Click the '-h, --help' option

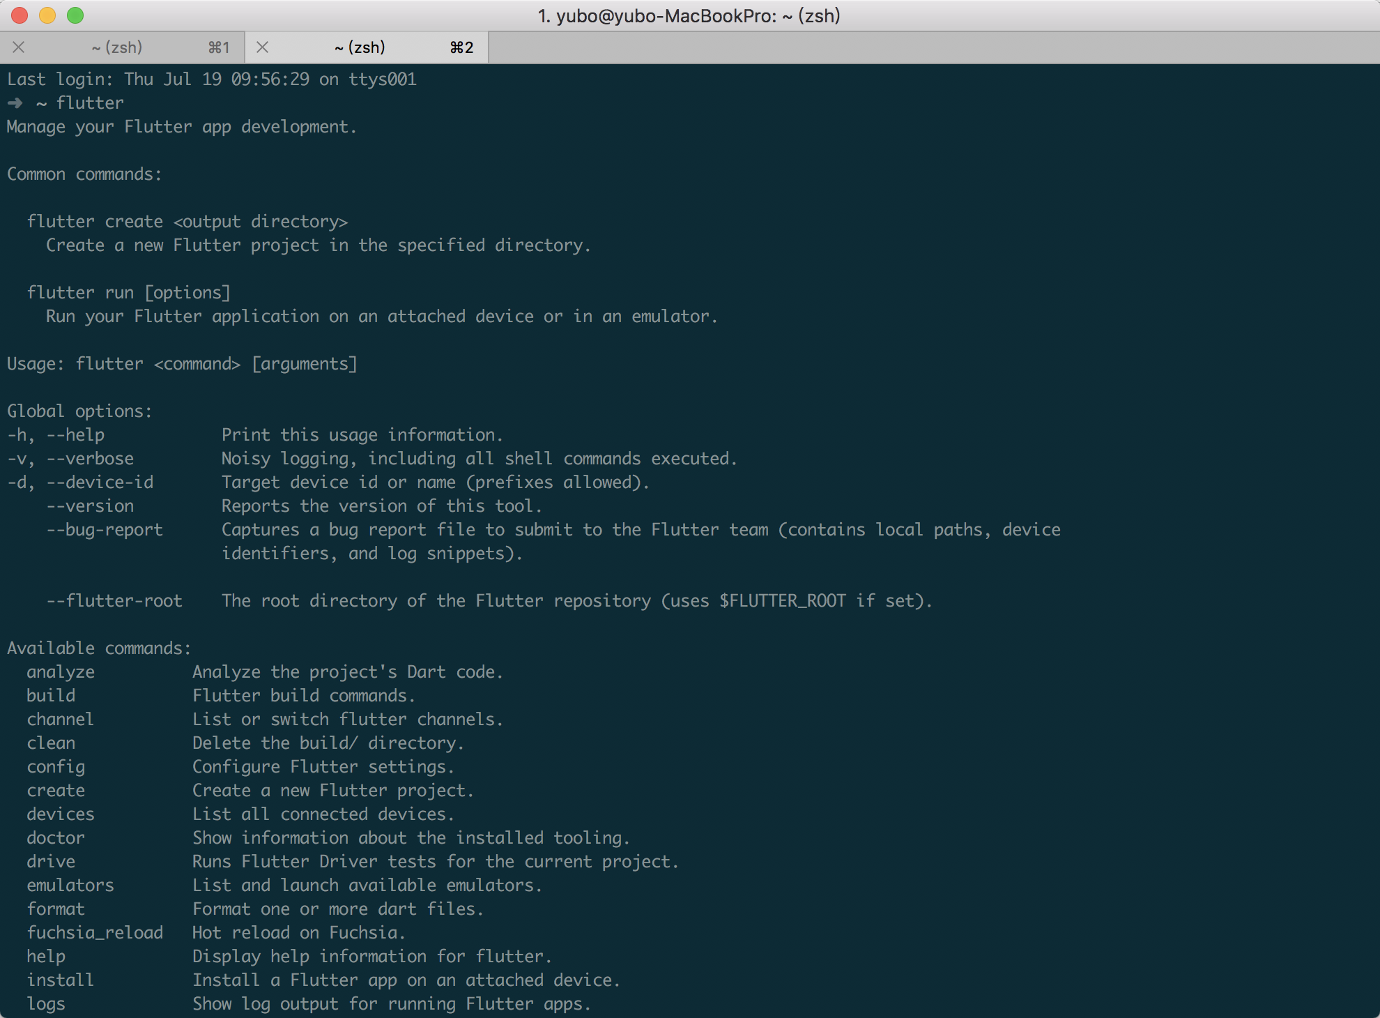click(x=56, y=435)
